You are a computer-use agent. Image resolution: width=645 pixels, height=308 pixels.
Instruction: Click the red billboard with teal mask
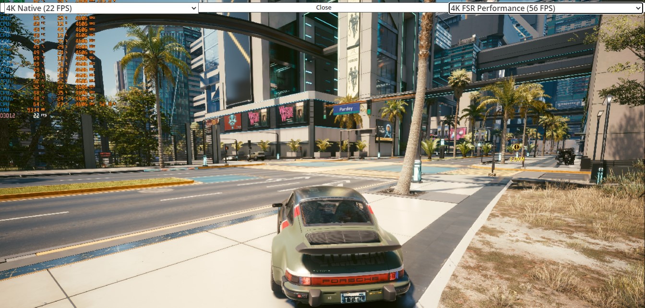click(233, 122)
